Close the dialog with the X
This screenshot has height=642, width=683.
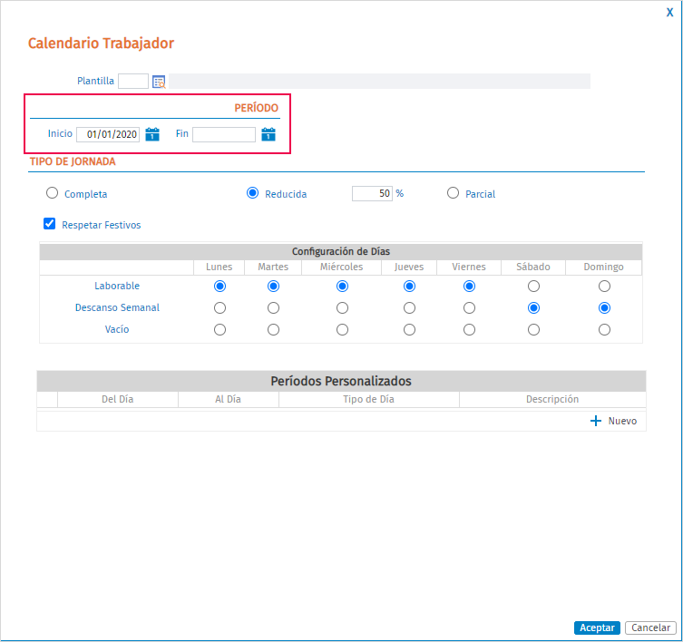click(669, 12)
